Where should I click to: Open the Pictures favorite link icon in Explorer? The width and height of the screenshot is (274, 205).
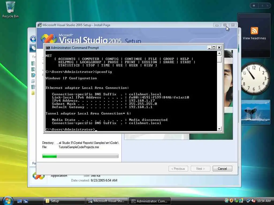[33, 69]
